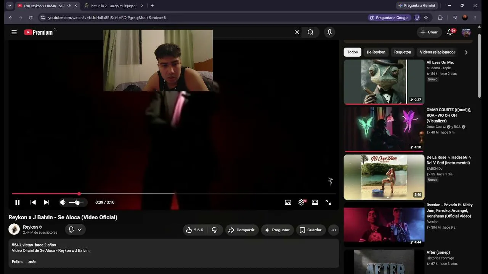Viewport: 488px width, 274px height.
Task: Click the YouTube search magnifier button
Action: click(311, 32)
